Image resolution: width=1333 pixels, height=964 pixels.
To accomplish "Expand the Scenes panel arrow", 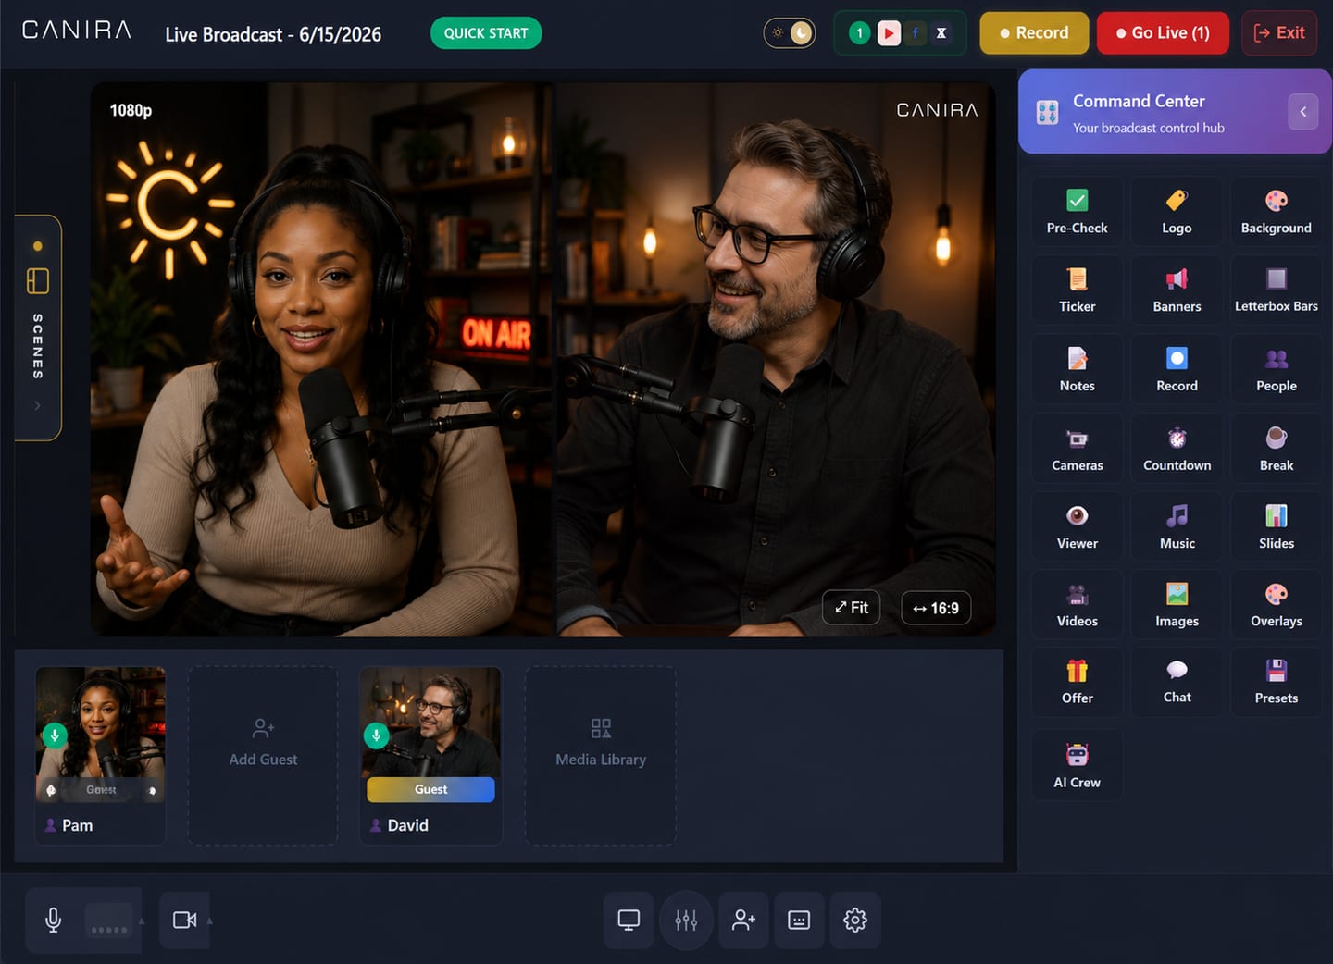I will pos(37,405).
